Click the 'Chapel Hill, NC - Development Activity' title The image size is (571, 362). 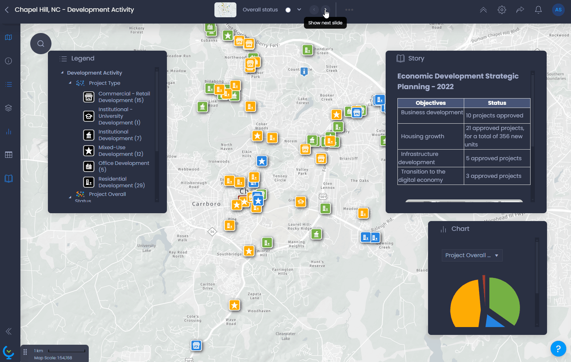pyautogui.click(x=74, y=10)
